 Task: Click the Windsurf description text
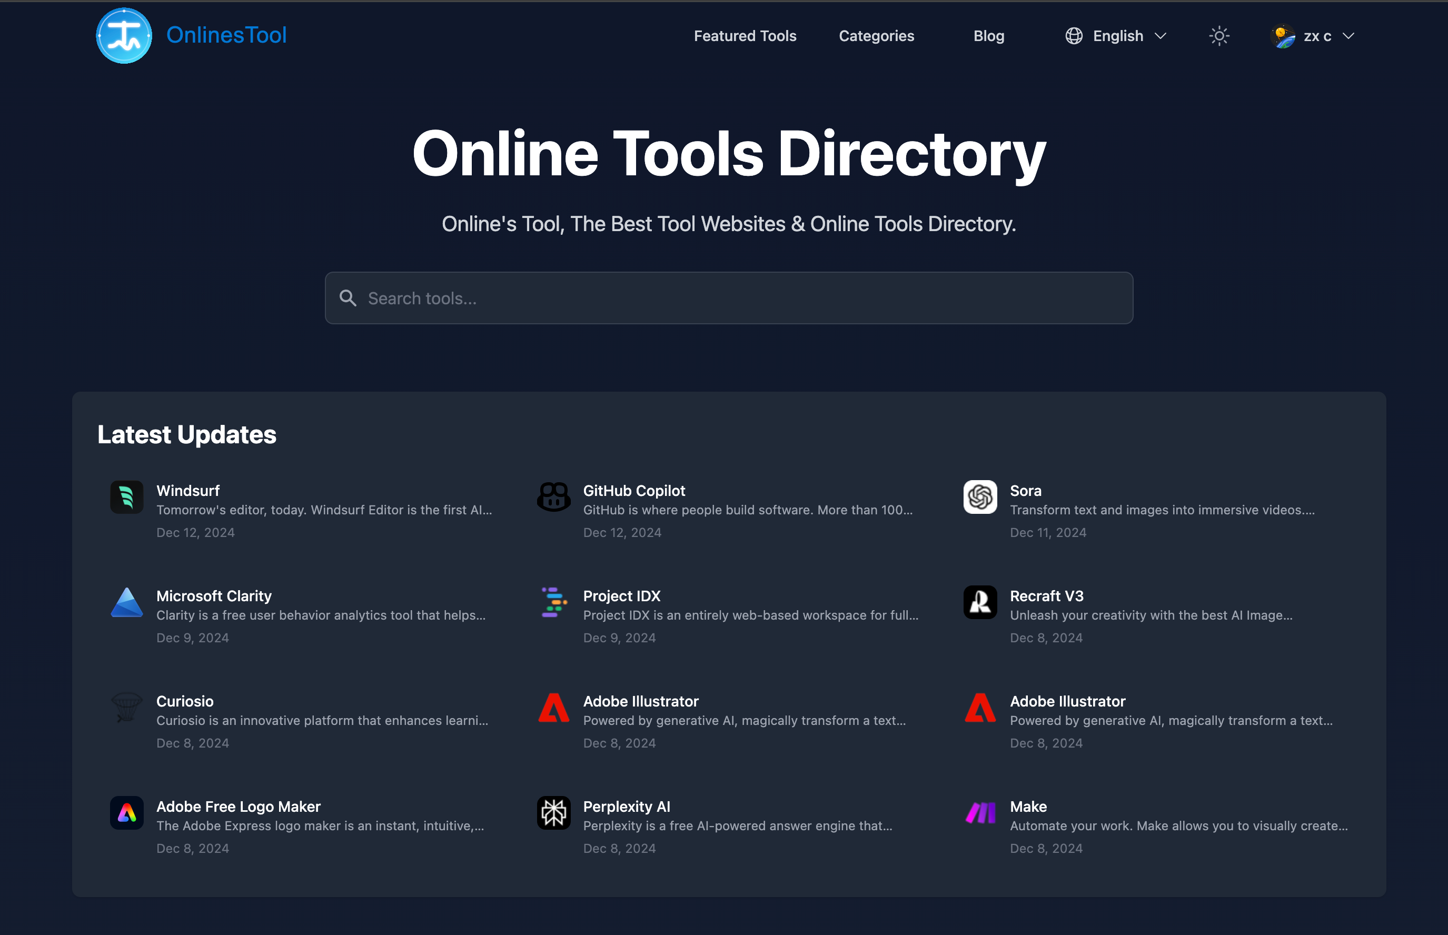pyautogui.click(x=324, y=510)
